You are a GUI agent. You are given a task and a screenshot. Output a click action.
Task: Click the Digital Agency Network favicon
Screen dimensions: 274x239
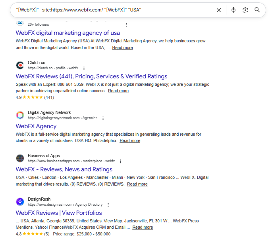[20, 115]
